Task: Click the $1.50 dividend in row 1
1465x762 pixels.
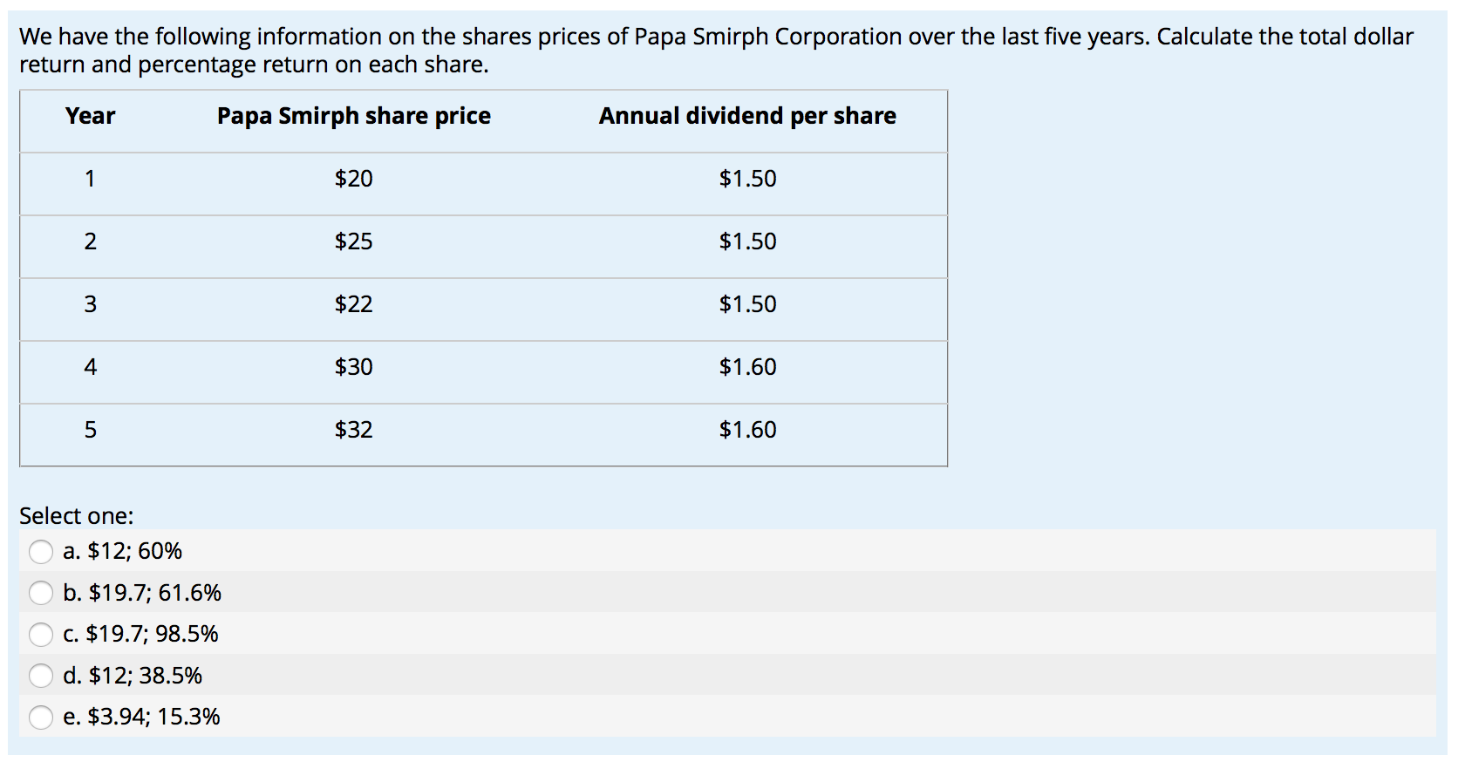Action: (747, 179)
